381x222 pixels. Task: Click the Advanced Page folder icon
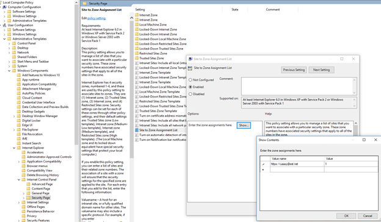tap(29, 184)
